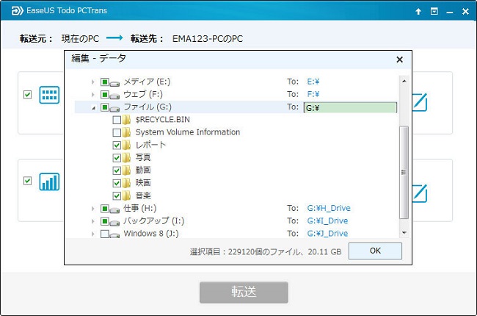Click the G:¥ destination input field
This screenshot has height=316, width=477.
350,107
